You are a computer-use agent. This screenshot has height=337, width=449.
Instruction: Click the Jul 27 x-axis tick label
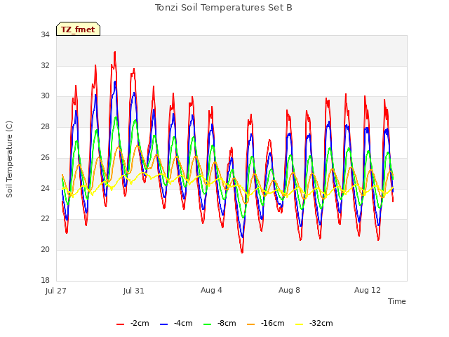(x=56, y=291)
